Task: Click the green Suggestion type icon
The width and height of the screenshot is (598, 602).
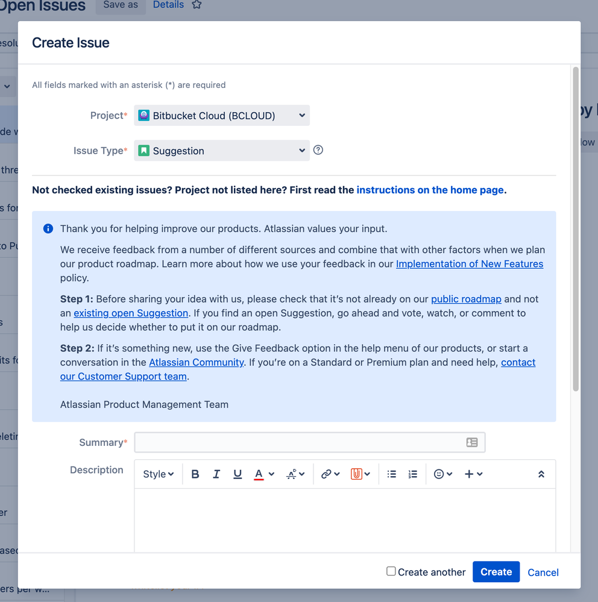Action: (x=143, y=151)
